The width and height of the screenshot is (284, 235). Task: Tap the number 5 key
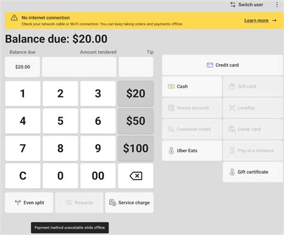point(61,121)
